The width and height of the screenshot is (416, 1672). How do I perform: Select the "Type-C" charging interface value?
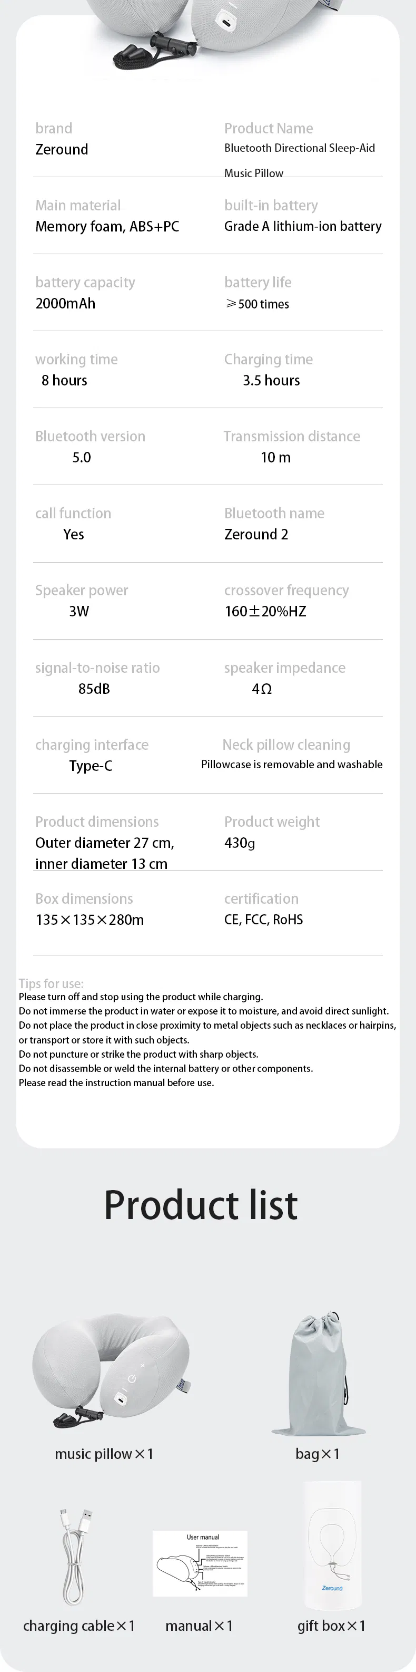[x=91, y=766]
